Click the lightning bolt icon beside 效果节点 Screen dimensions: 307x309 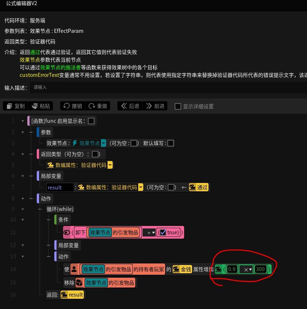click(74, 143)
